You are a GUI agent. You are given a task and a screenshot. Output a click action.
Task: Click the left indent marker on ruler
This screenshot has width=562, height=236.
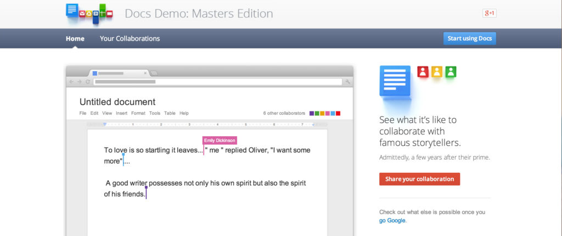click(105, 125)
